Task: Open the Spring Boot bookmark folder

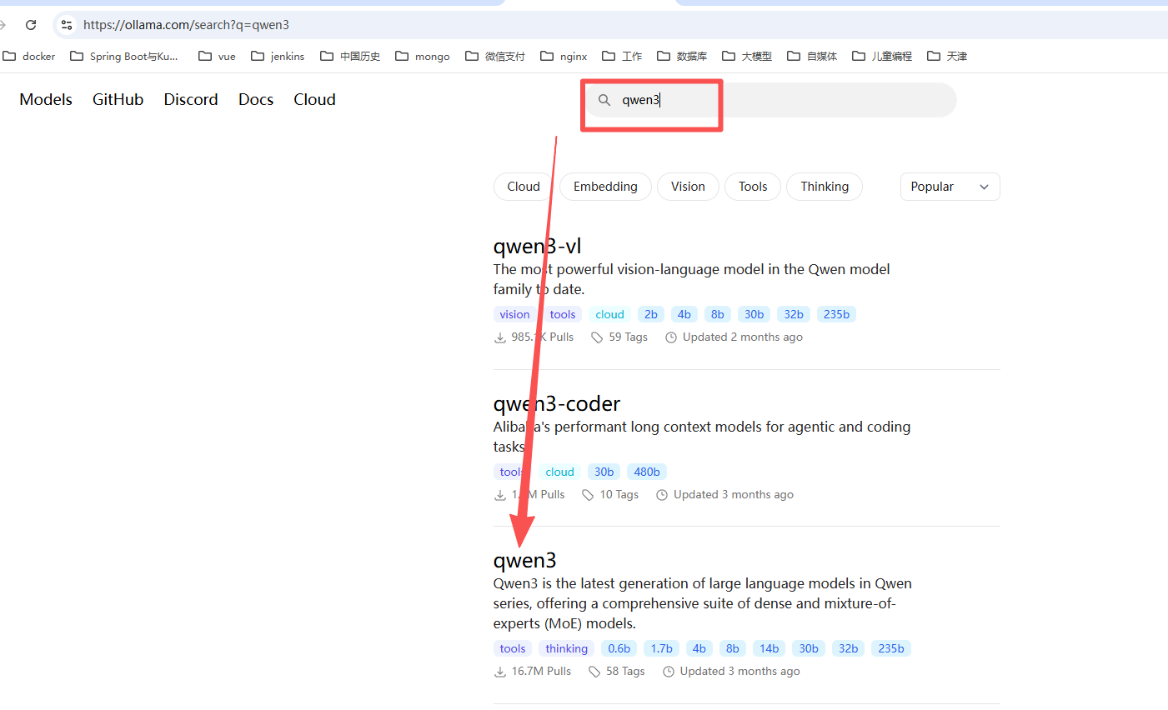Action: [124, 56]
